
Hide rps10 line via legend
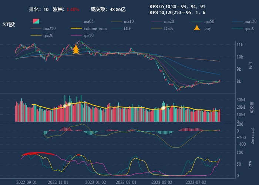(249, 28)
